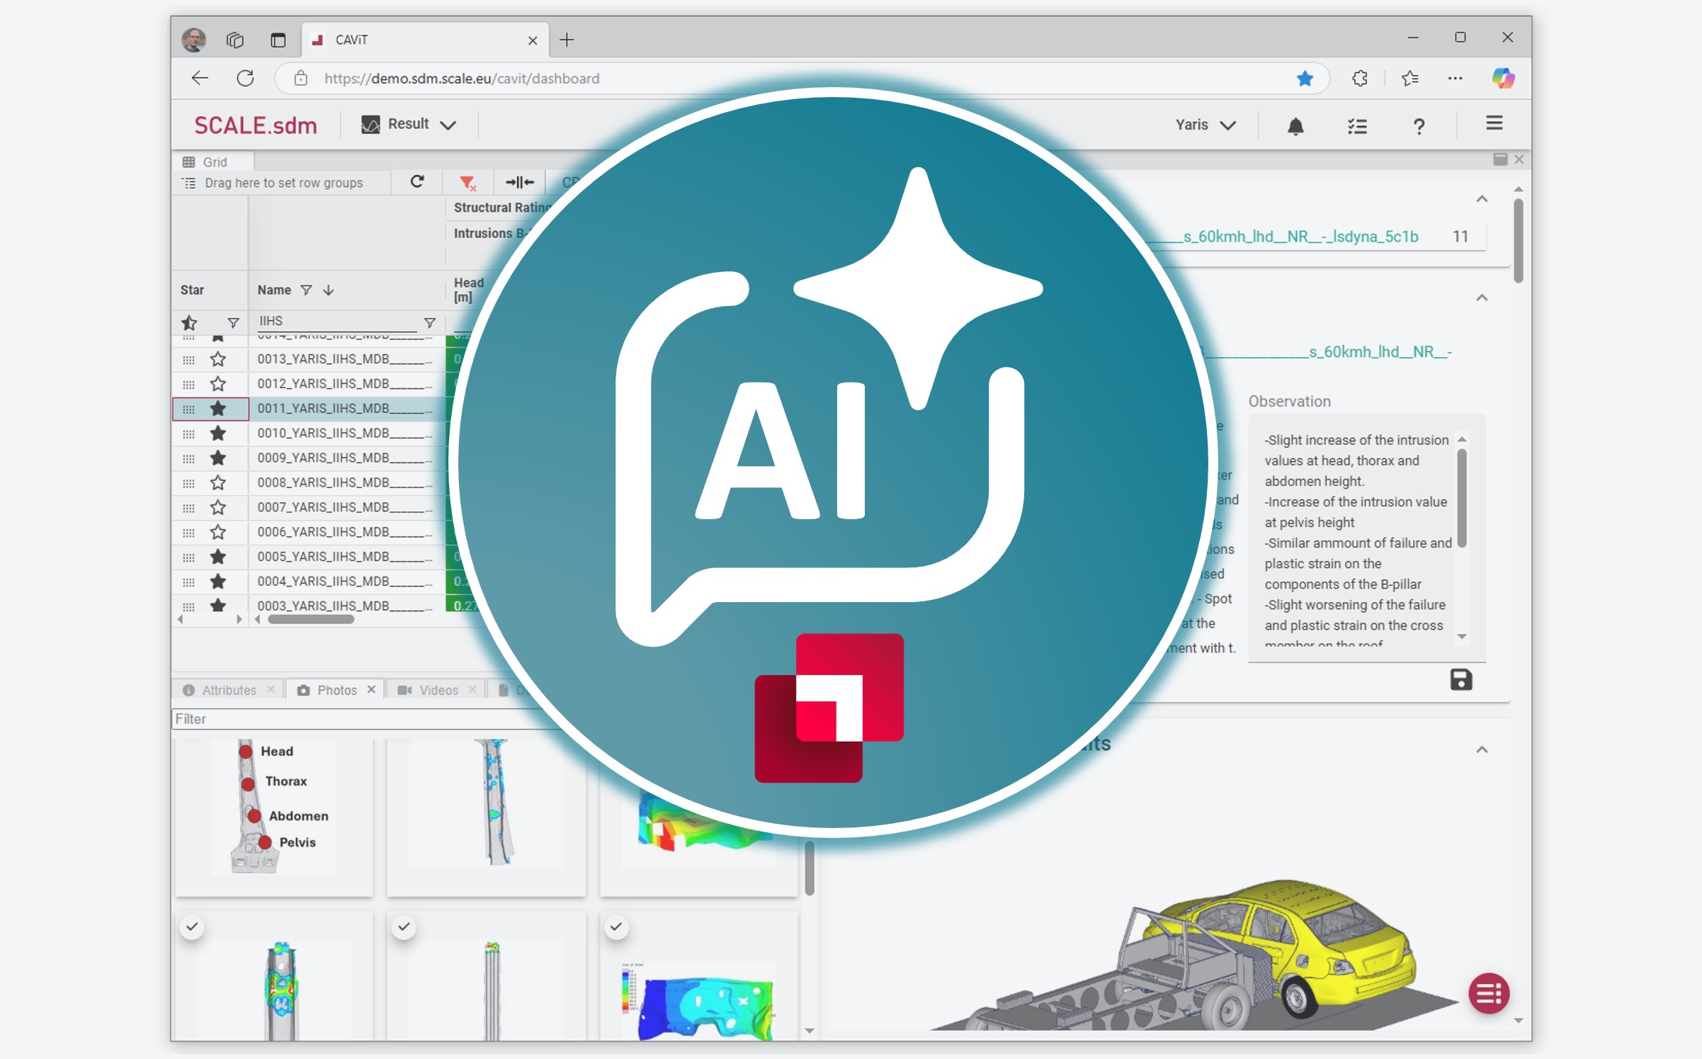Click the auto-fit columns icon
Screen dimensions: 1702x1059
tap(519, 183)
